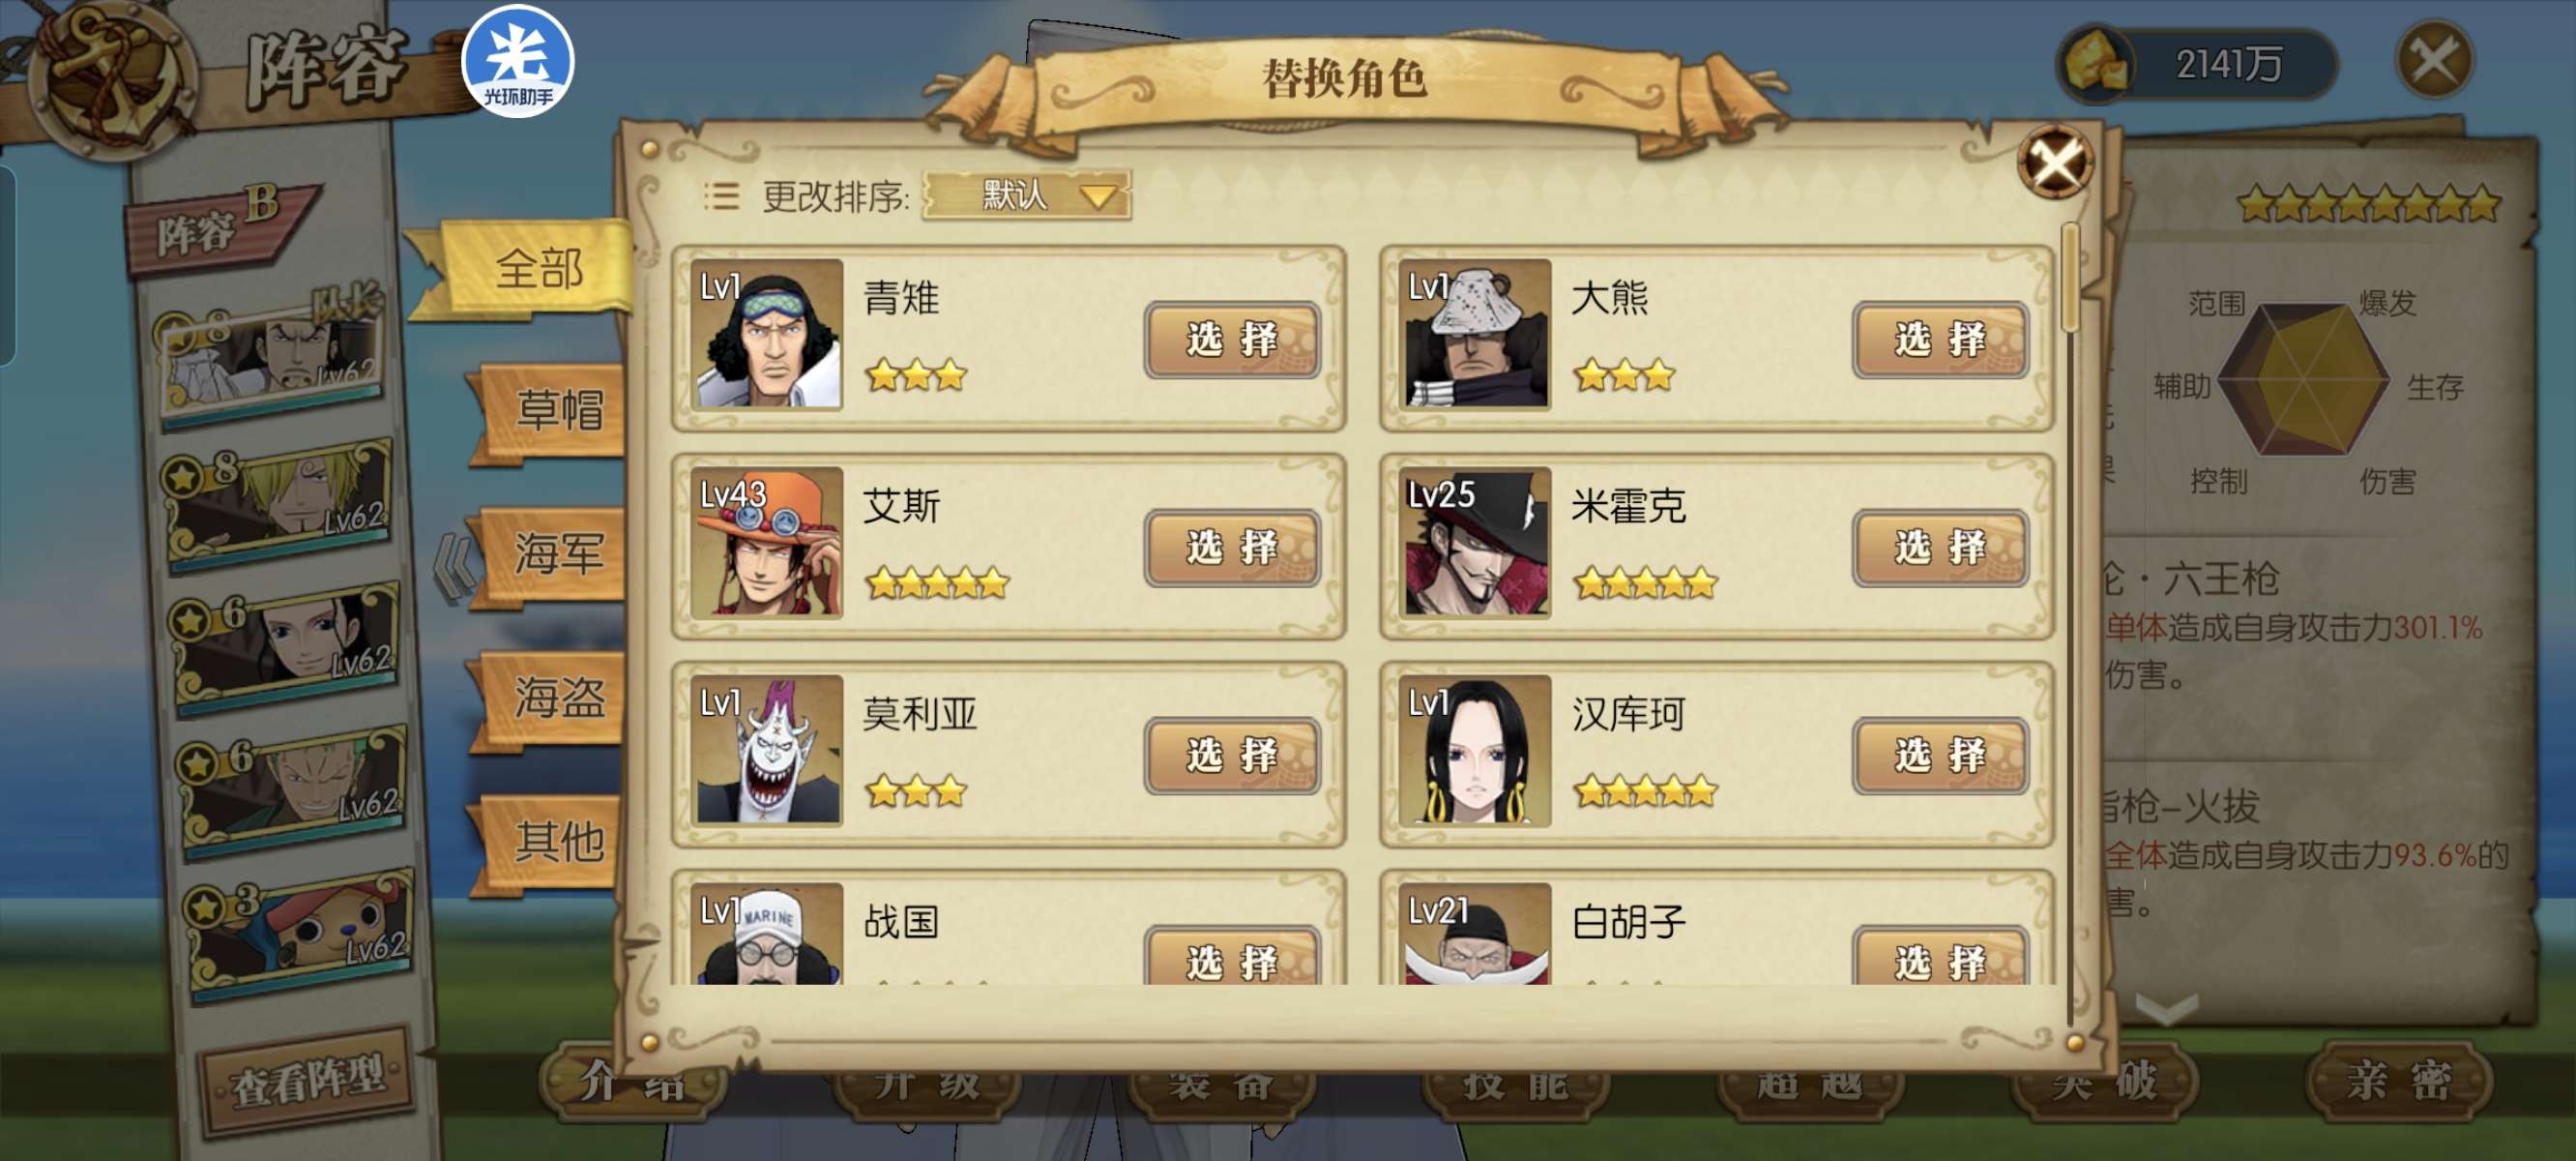This screenshot has height=1161, width=2576.
Task: Switch to the 海军 category tab
Action: [x=553, y=553]
